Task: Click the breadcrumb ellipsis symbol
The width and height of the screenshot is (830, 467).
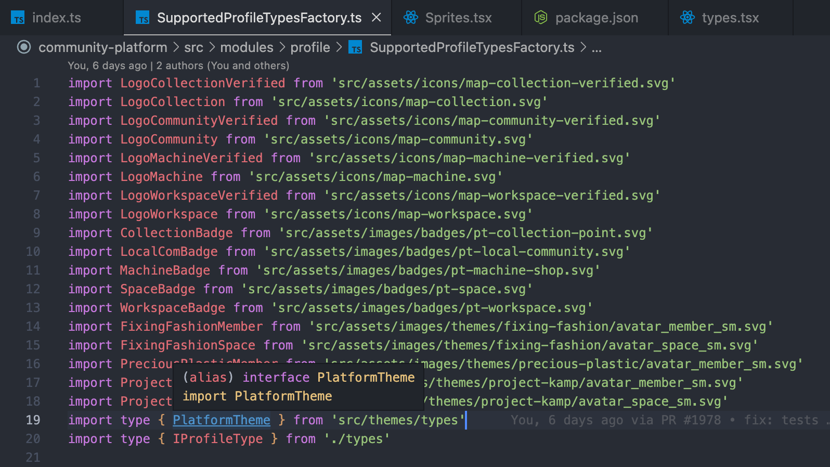Action: coord(596,48)
